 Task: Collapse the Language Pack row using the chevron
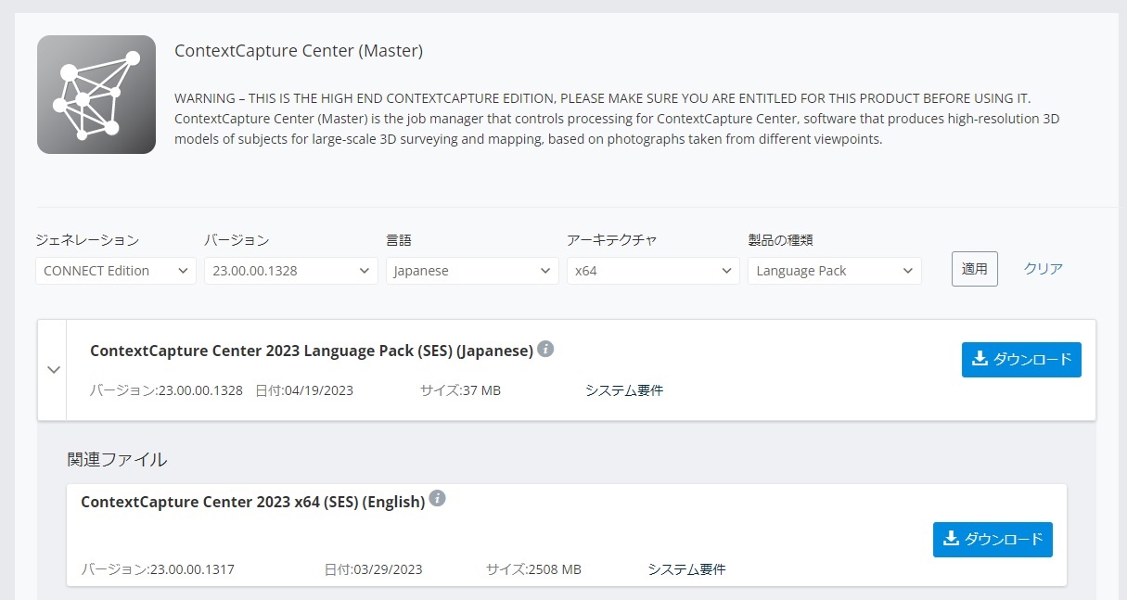(x=54, y=370)
